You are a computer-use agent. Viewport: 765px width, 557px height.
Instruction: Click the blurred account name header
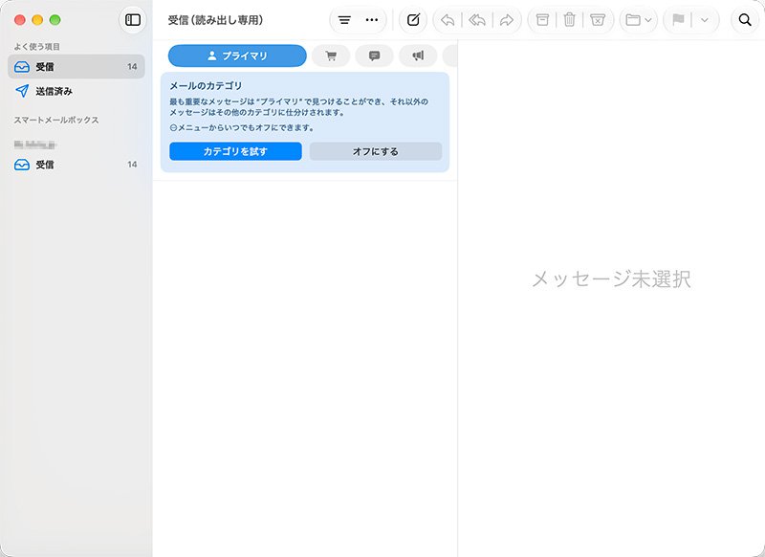[x=35, y=145]
